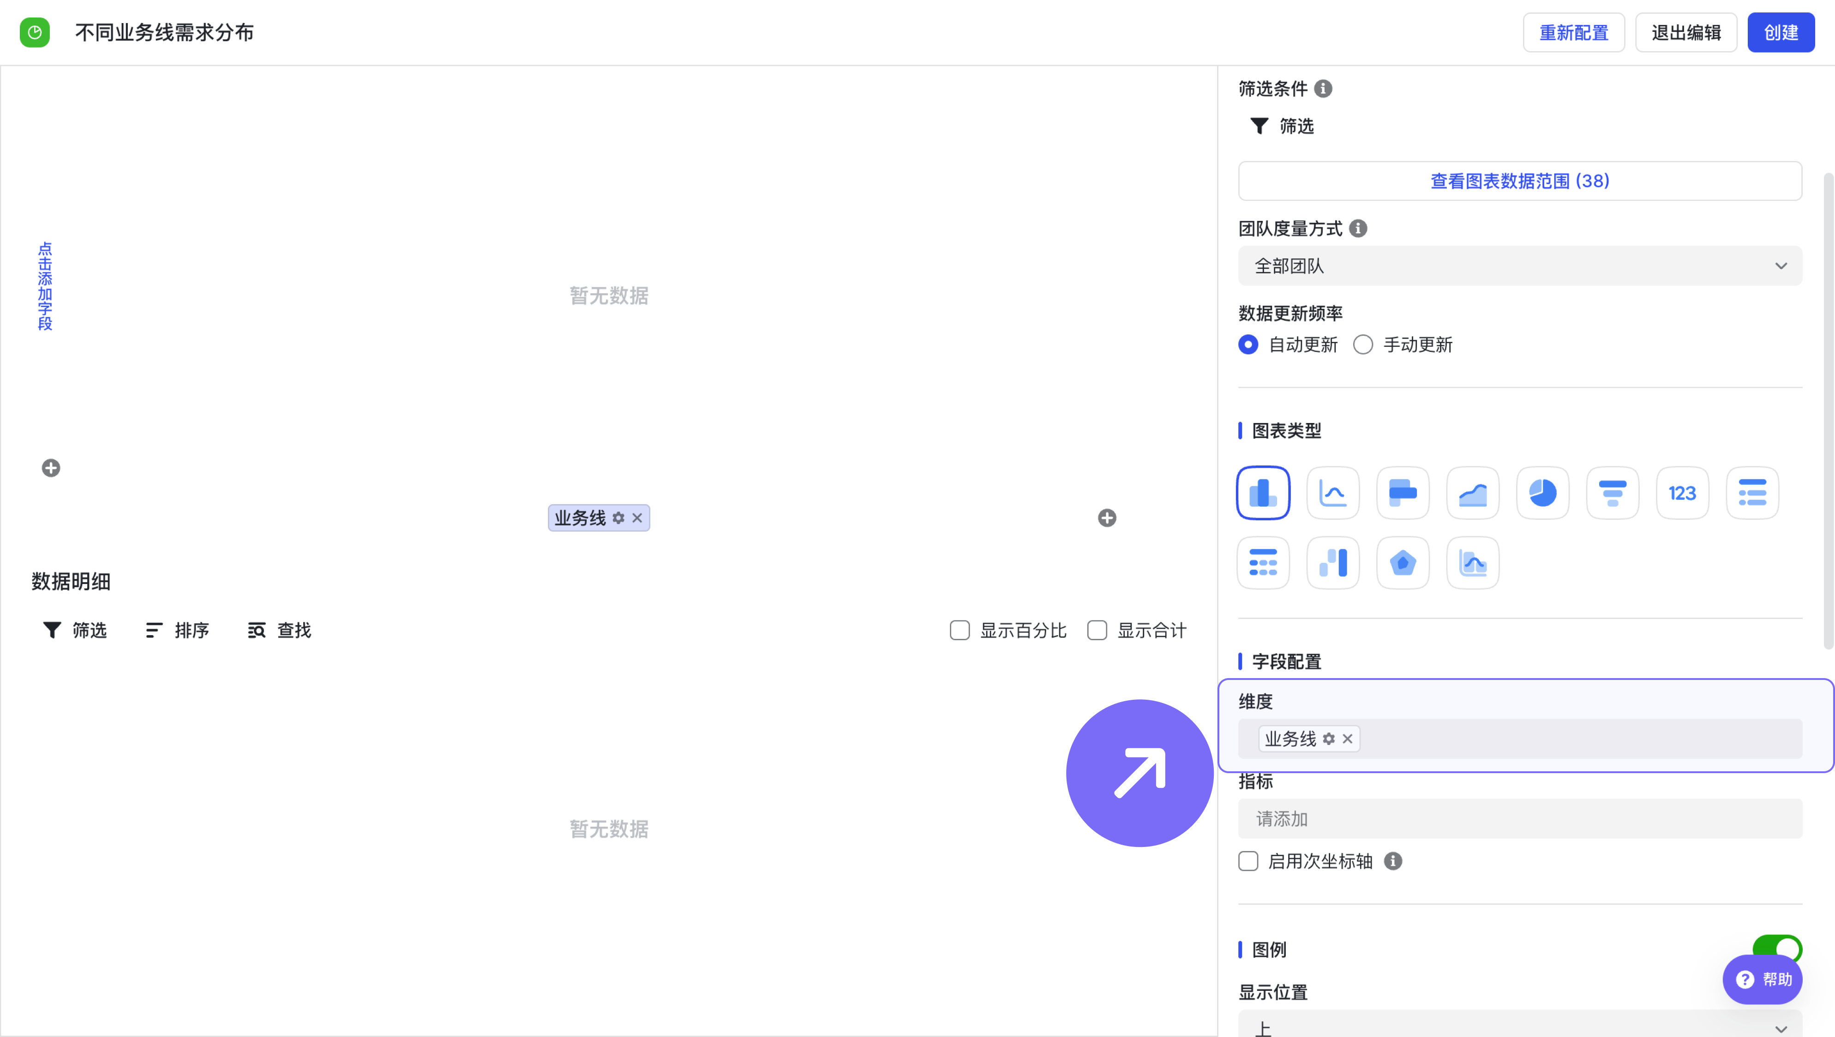Click 查看图表数据范围 (38) link
The image size is (1835, 1037).
[1520, 181]
